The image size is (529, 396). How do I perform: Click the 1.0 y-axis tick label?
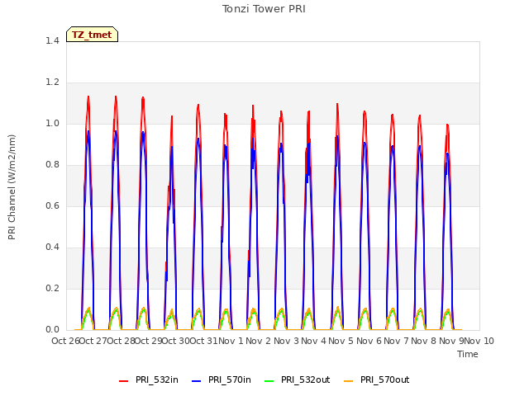[52, 123]
